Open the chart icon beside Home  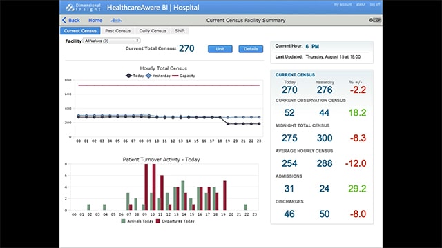116,20
